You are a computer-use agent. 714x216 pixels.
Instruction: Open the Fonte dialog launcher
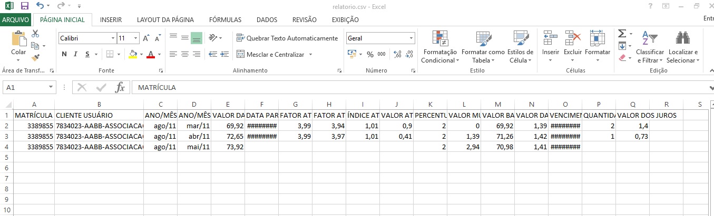tap(161, 70)
